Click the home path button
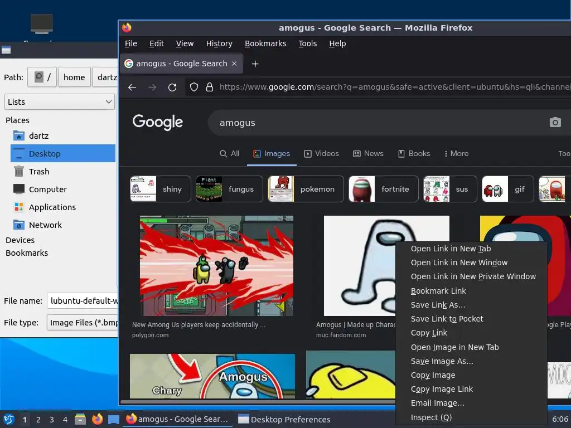Screen dimensions: 571x428 point(74,77)
